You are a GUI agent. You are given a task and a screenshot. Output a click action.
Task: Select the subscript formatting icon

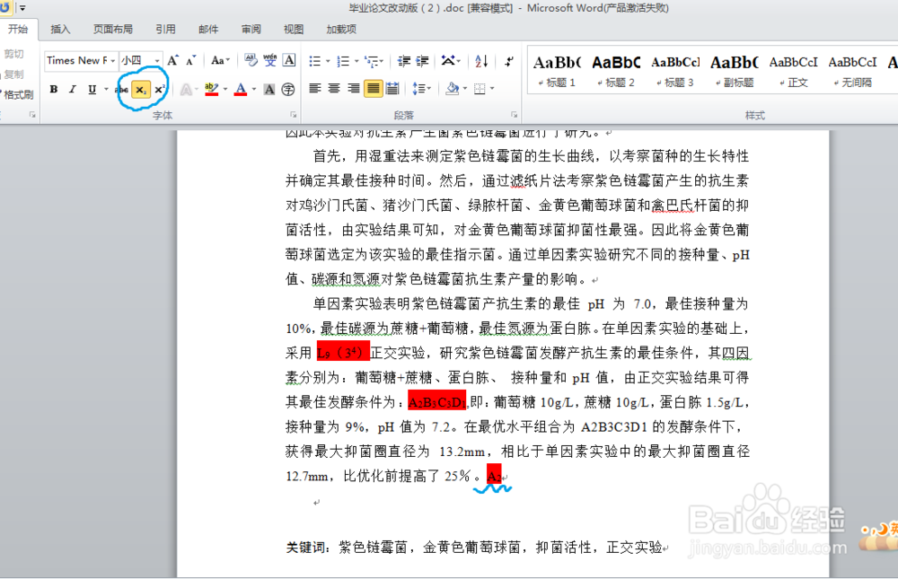141,89
